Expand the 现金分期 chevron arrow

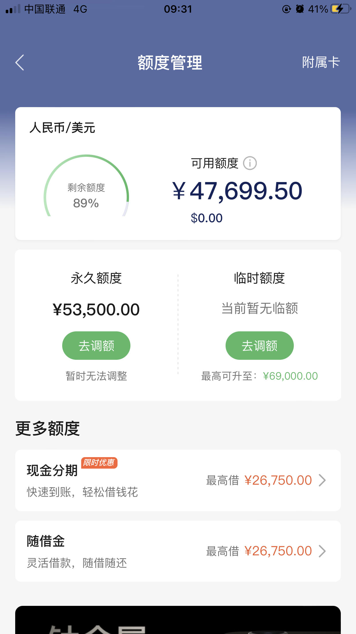[322, 480]
